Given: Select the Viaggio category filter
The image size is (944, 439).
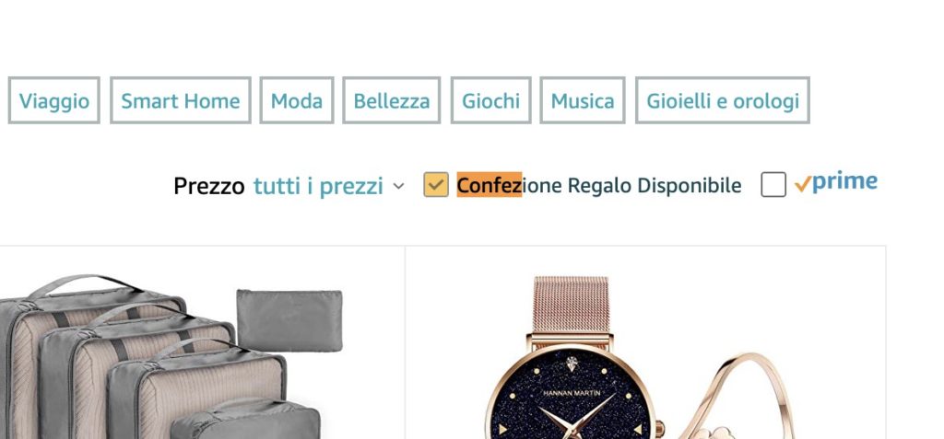Looking at the screenshot, I should tap(53, 100).
